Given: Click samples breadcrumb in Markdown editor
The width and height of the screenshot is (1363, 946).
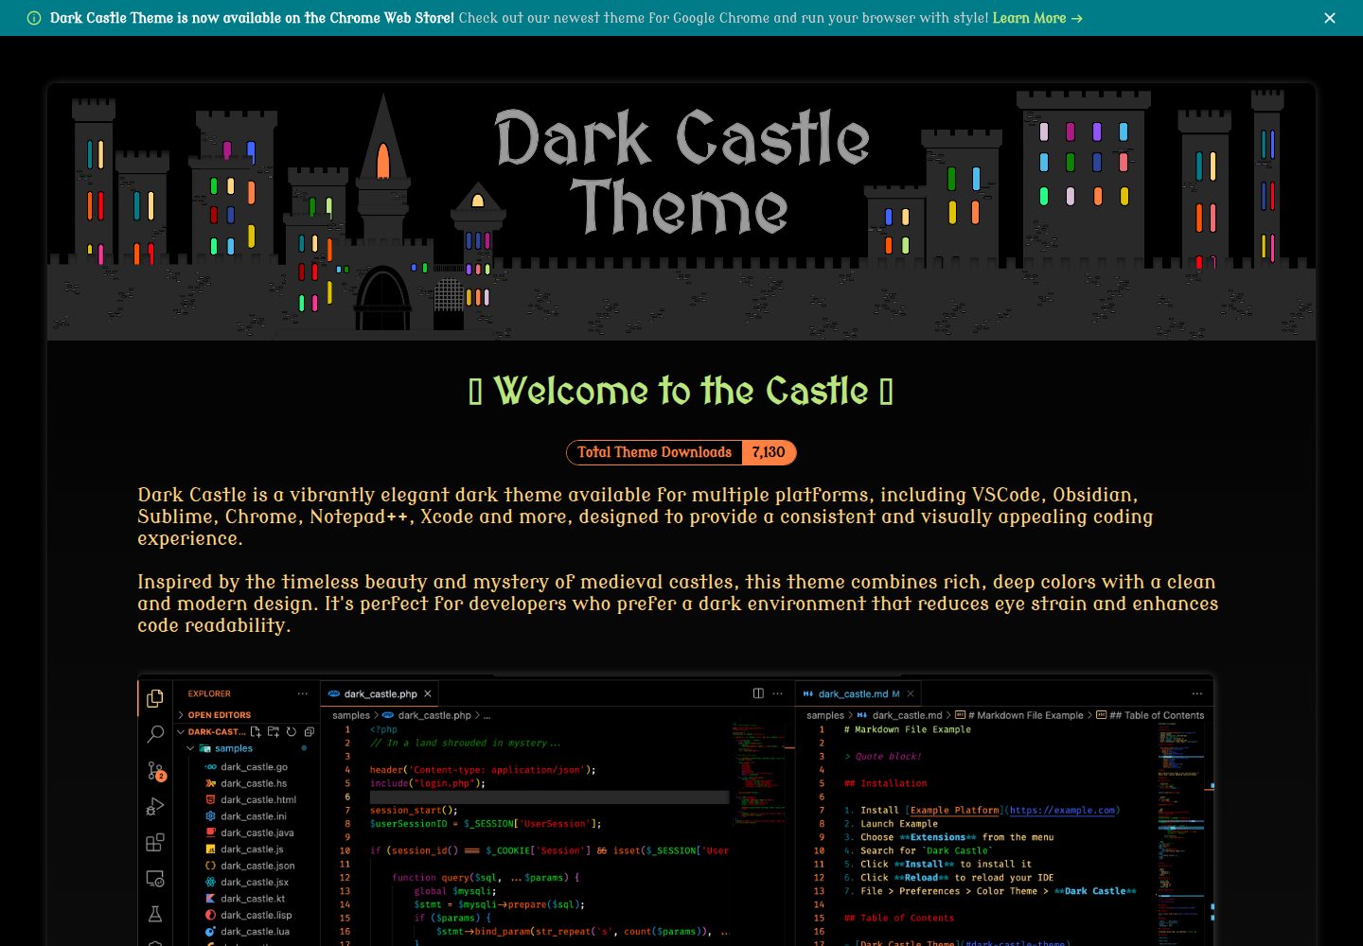Looking at the screenshot, I should (x=825, y=715).
